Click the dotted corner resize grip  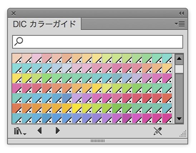(x=183, y=133)
